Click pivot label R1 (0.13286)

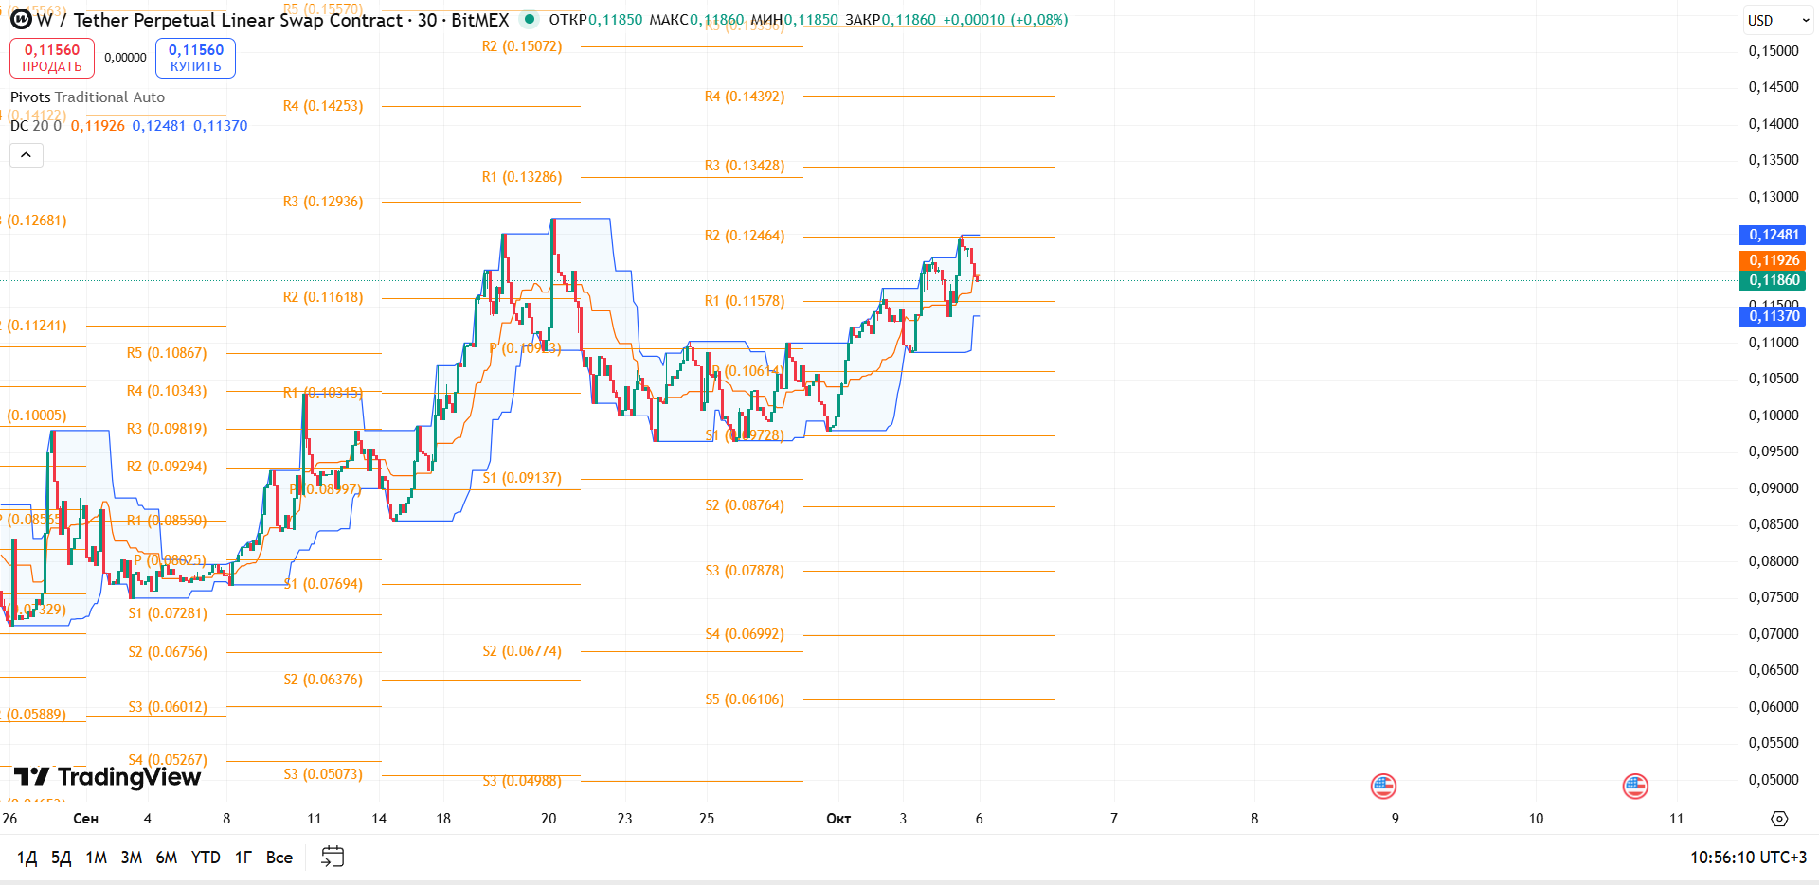point(522,177)
